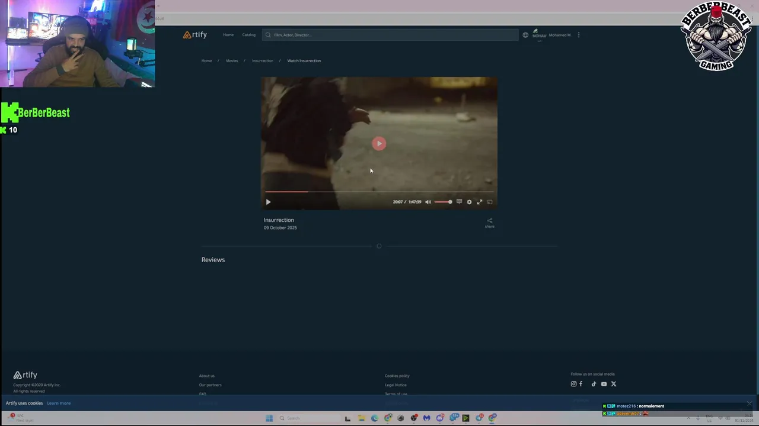Click the footer Artify logo
The image size is (759, 426).
click(25, 375)
